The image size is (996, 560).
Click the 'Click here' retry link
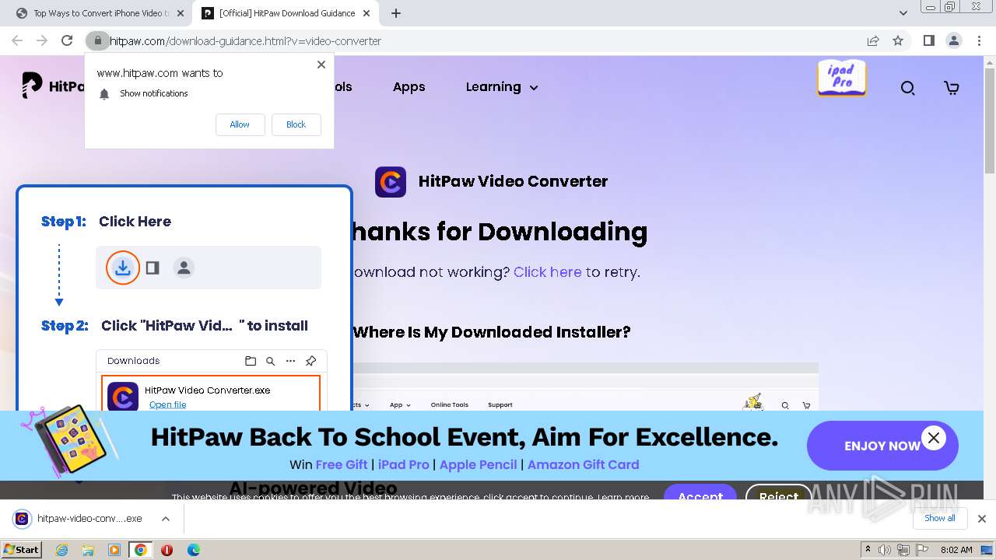coord(547,272)
